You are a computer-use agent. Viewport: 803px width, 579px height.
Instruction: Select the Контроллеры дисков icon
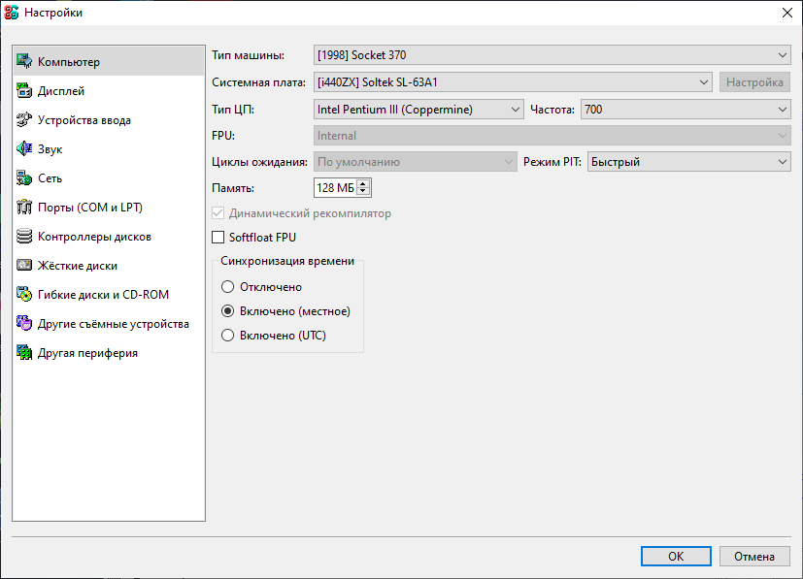coord(24,237)
